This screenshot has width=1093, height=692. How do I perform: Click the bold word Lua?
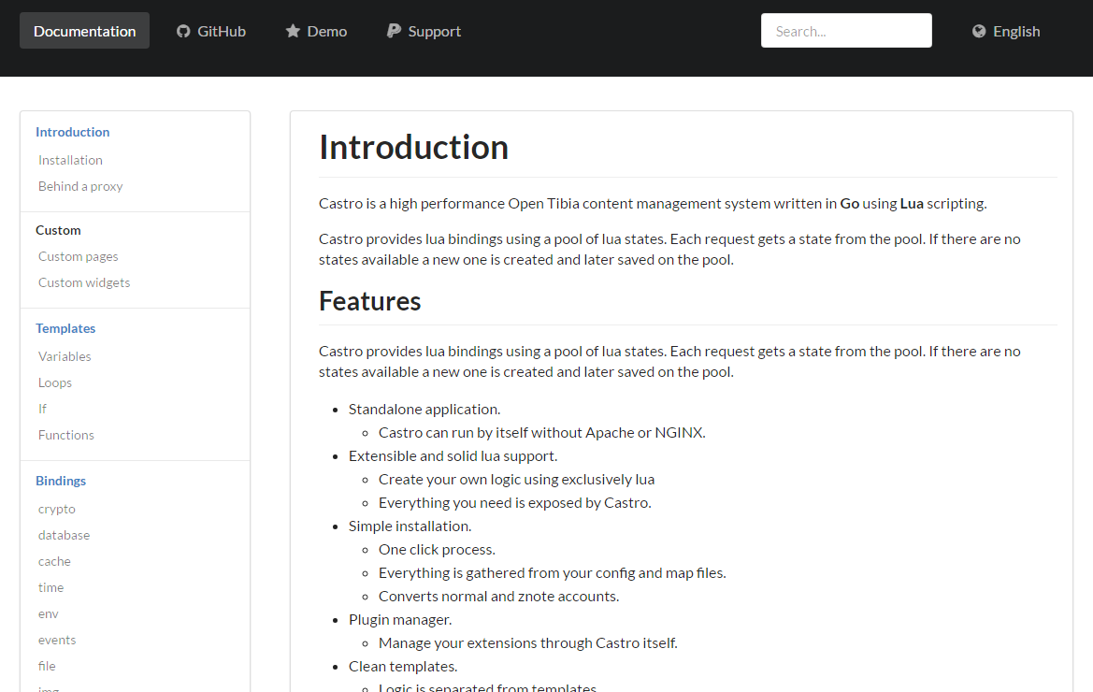(911, 204)
